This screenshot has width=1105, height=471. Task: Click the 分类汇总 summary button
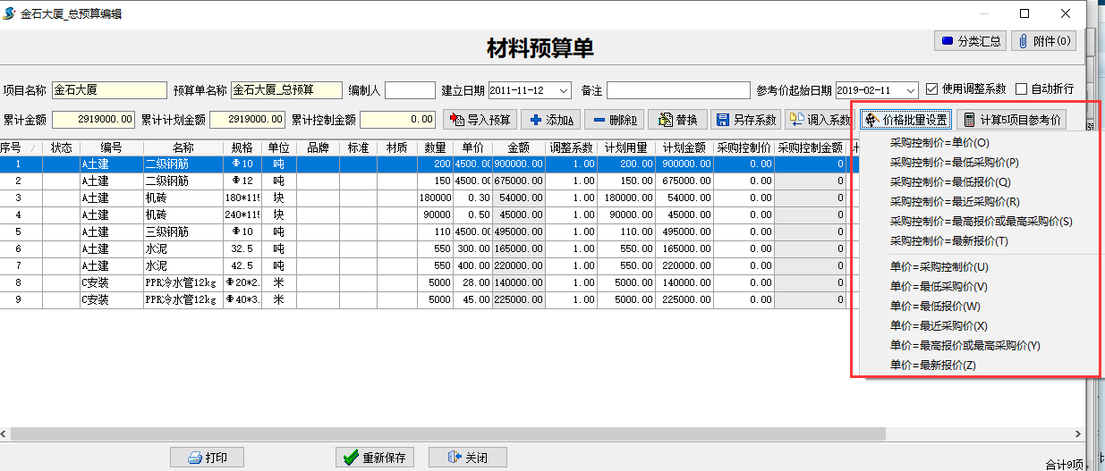tap(971, 41)
